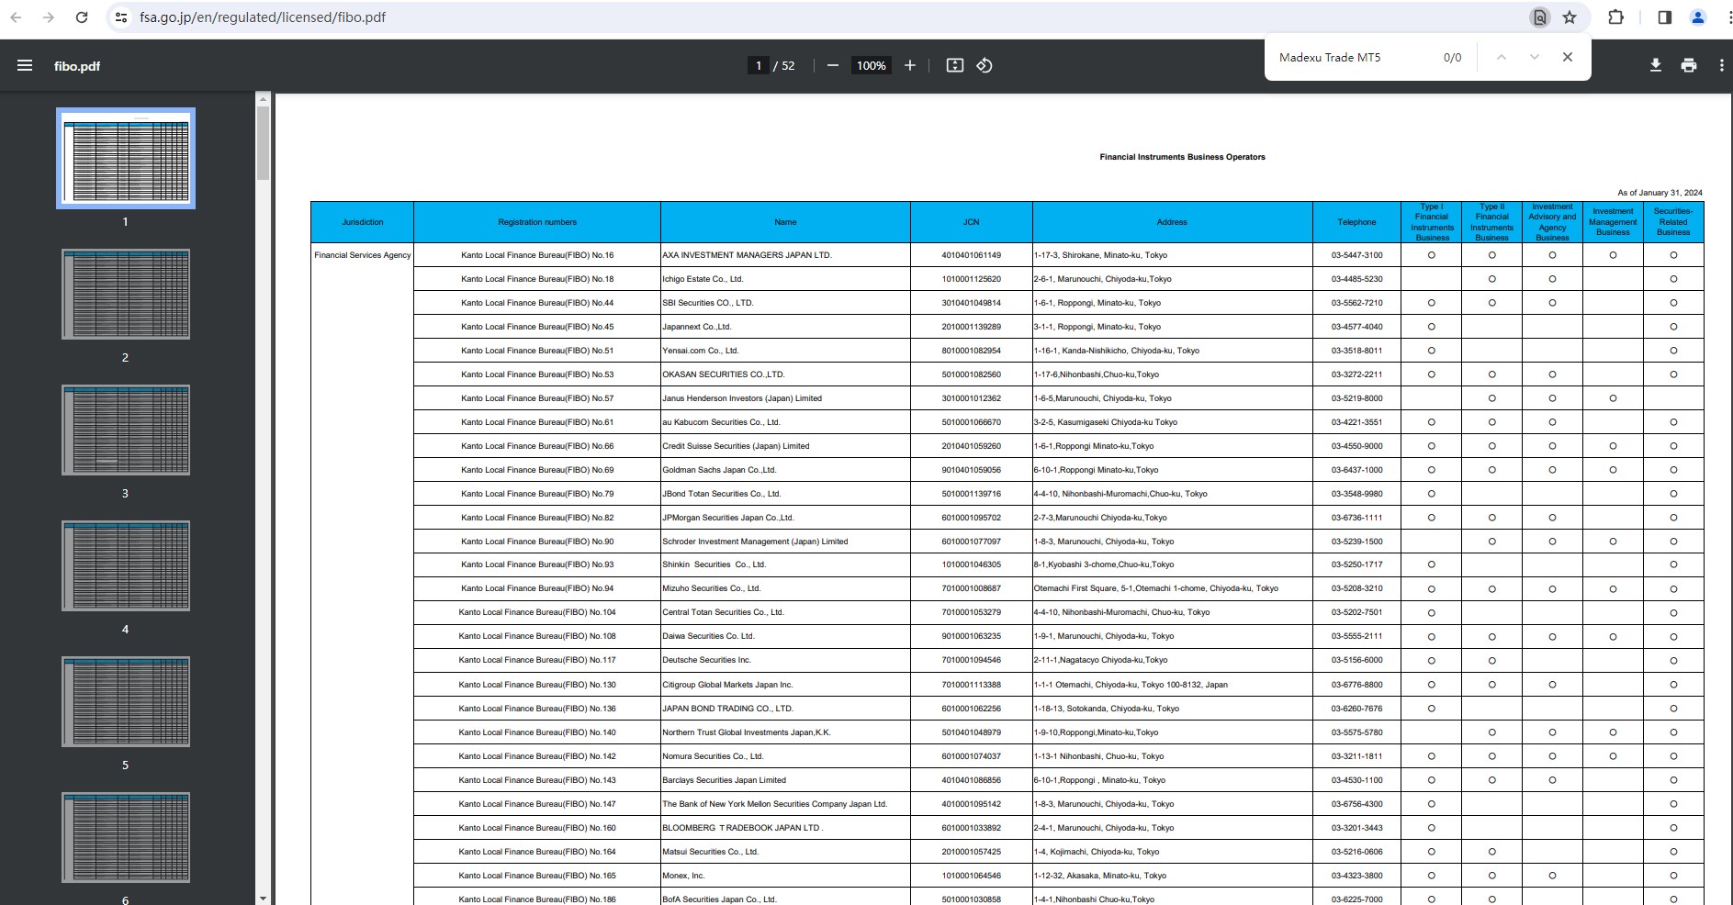The height and width of the screenshot is (905, 1733).
Task: Click the 'Investment Management Business' header
Action: tap(1613, 222)
